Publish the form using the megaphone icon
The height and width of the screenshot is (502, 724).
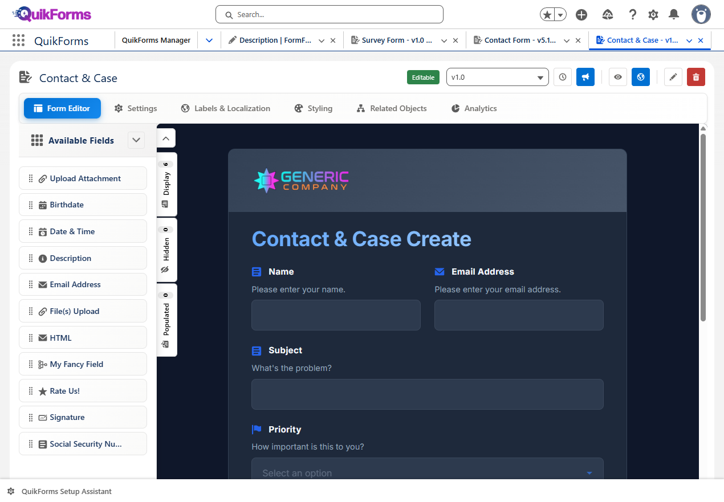point(585,77)
